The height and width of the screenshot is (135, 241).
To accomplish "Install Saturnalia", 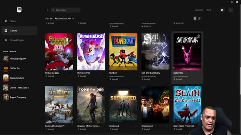I will pyautogui.click(x=178, y=79).
